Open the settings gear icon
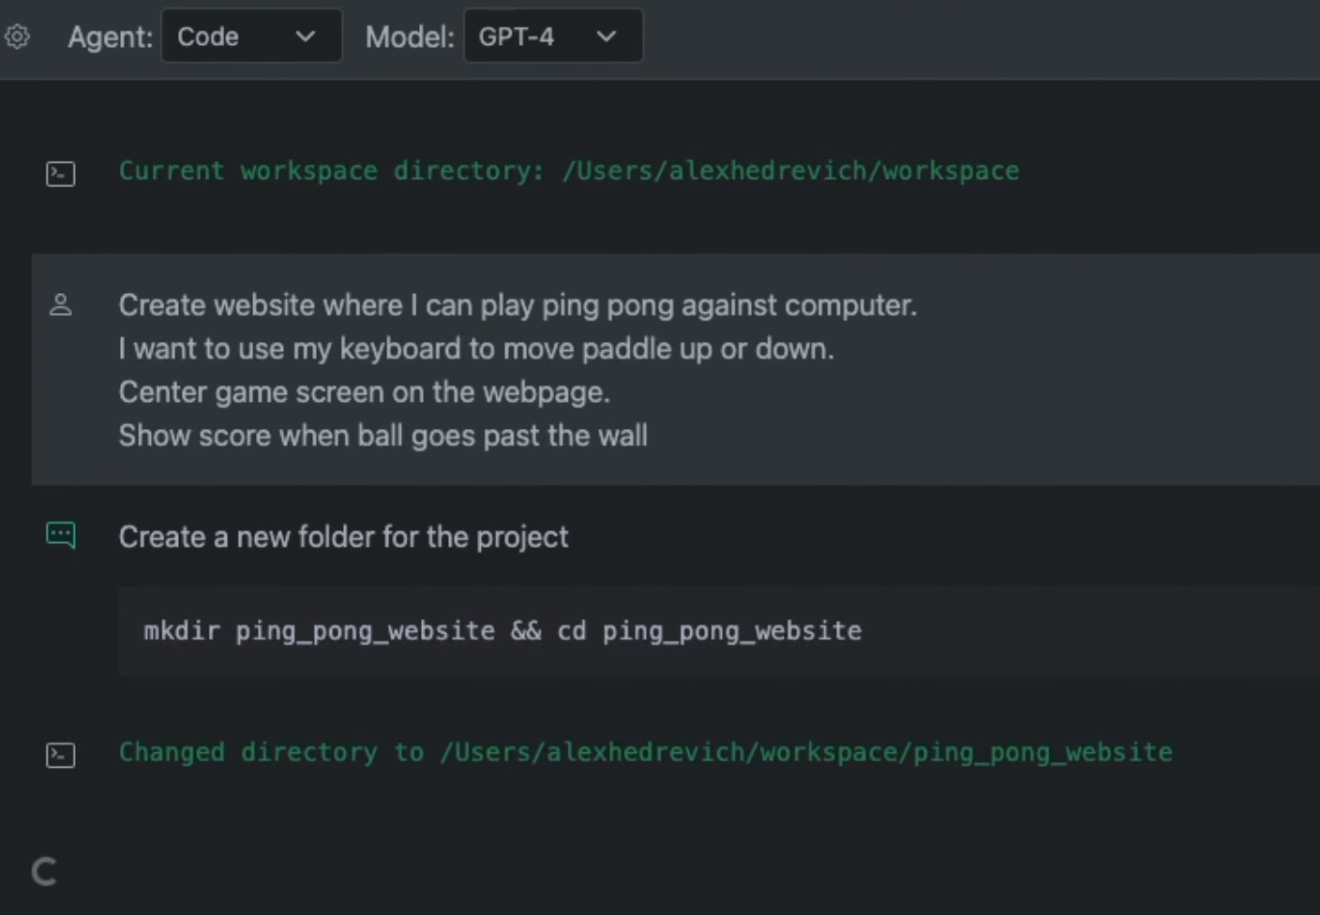1320x915 pixels. pos(17,37)
